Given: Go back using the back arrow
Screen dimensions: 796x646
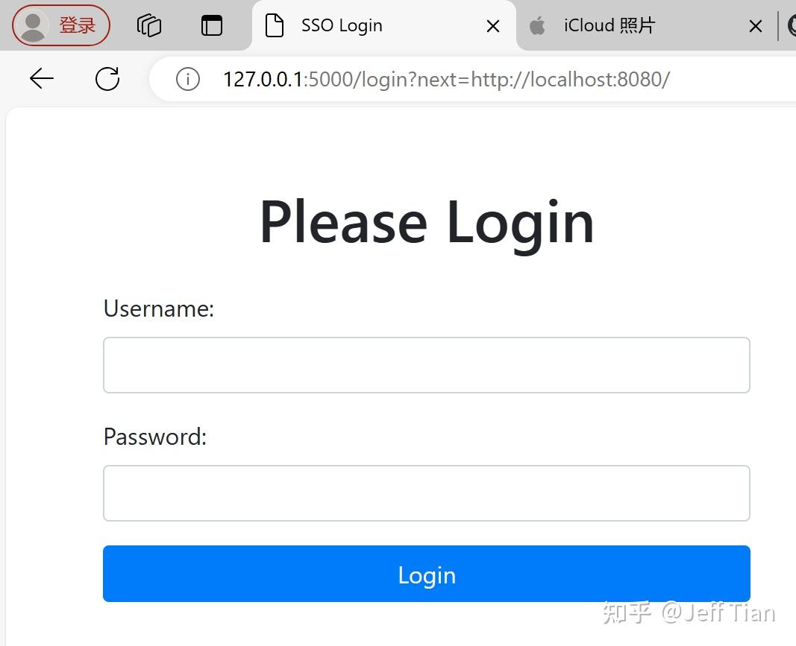Looking at the screenshot, I should pyautogui.click(x=42, y=78).
